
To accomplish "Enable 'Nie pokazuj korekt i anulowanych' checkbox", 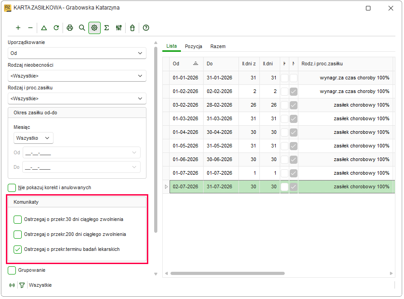I will pos(12,188).
